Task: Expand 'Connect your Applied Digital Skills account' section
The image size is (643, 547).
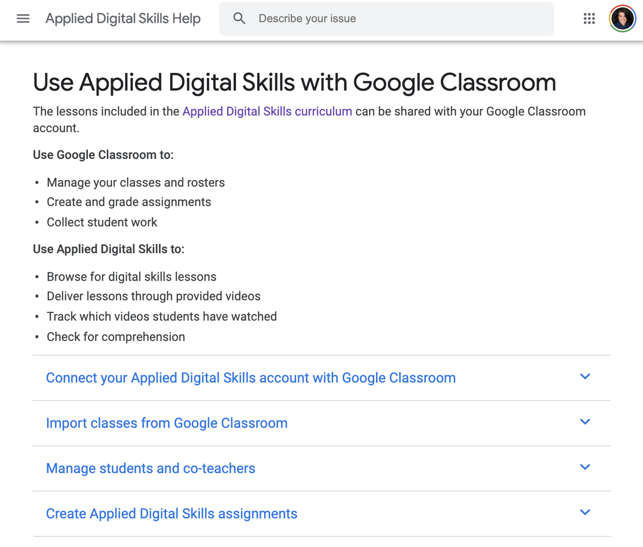Action: coord(322,378)
